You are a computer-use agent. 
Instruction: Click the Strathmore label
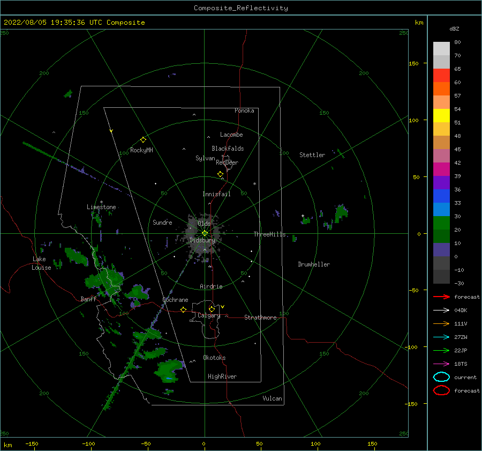pyautogui.click(x=260, y=317)
